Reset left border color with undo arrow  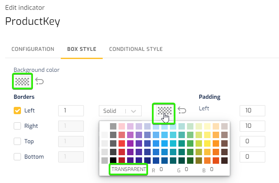(182, 110)
